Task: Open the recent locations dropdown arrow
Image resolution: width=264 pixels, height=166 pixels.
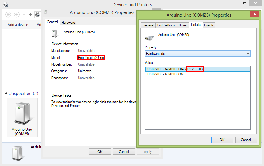Action: pyautogui.click(x=24, y=15)
